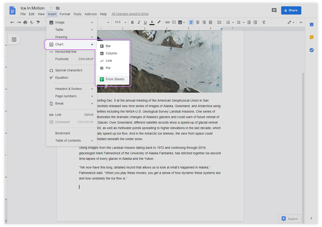The image size is (322, 227).
Task: Set center text alignment
Action: [x=197, y=22]
